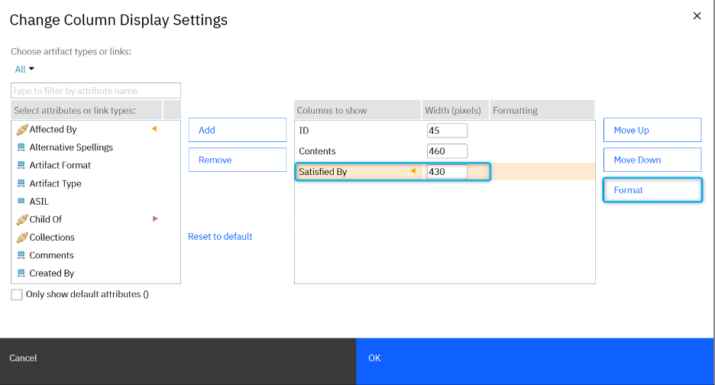Viewport: 715px width, 385px height.
Task: Select the Satisfied By column row
Action: pyautogui.click(x=445, y=172)
